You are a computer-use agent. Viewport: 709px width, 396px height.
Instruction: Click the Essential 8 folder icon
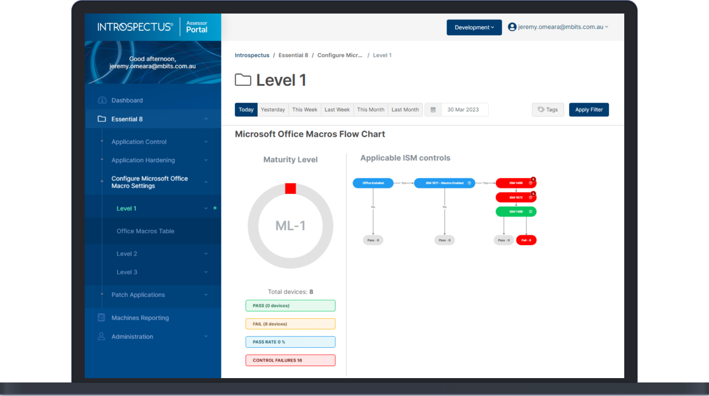click(102, 119)
